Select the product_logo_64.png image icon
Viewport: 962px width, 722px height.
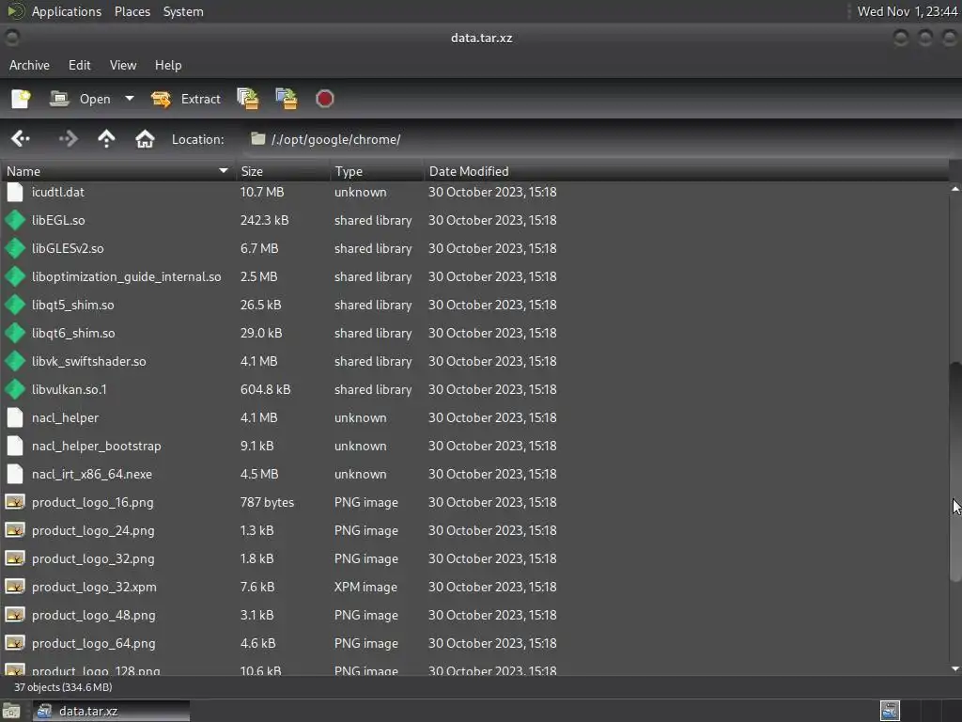pyautogui.click(x=15, y=643)
